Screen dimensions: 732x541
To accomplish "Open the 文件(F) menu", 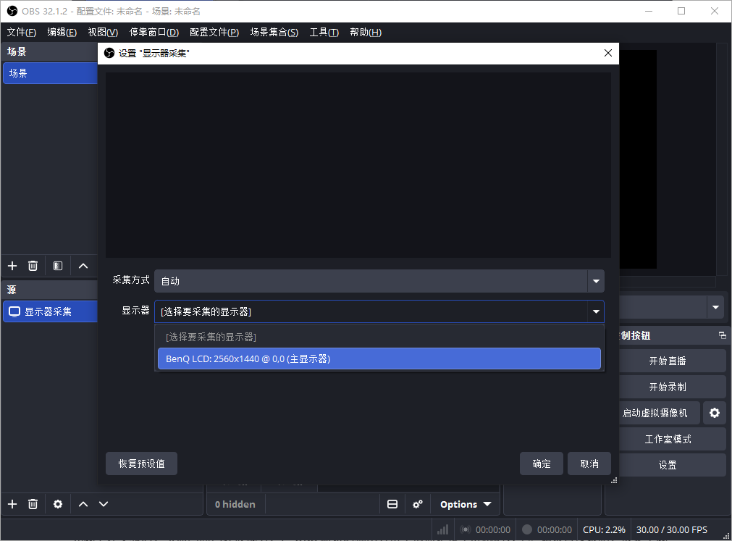I will click(22, 32).
